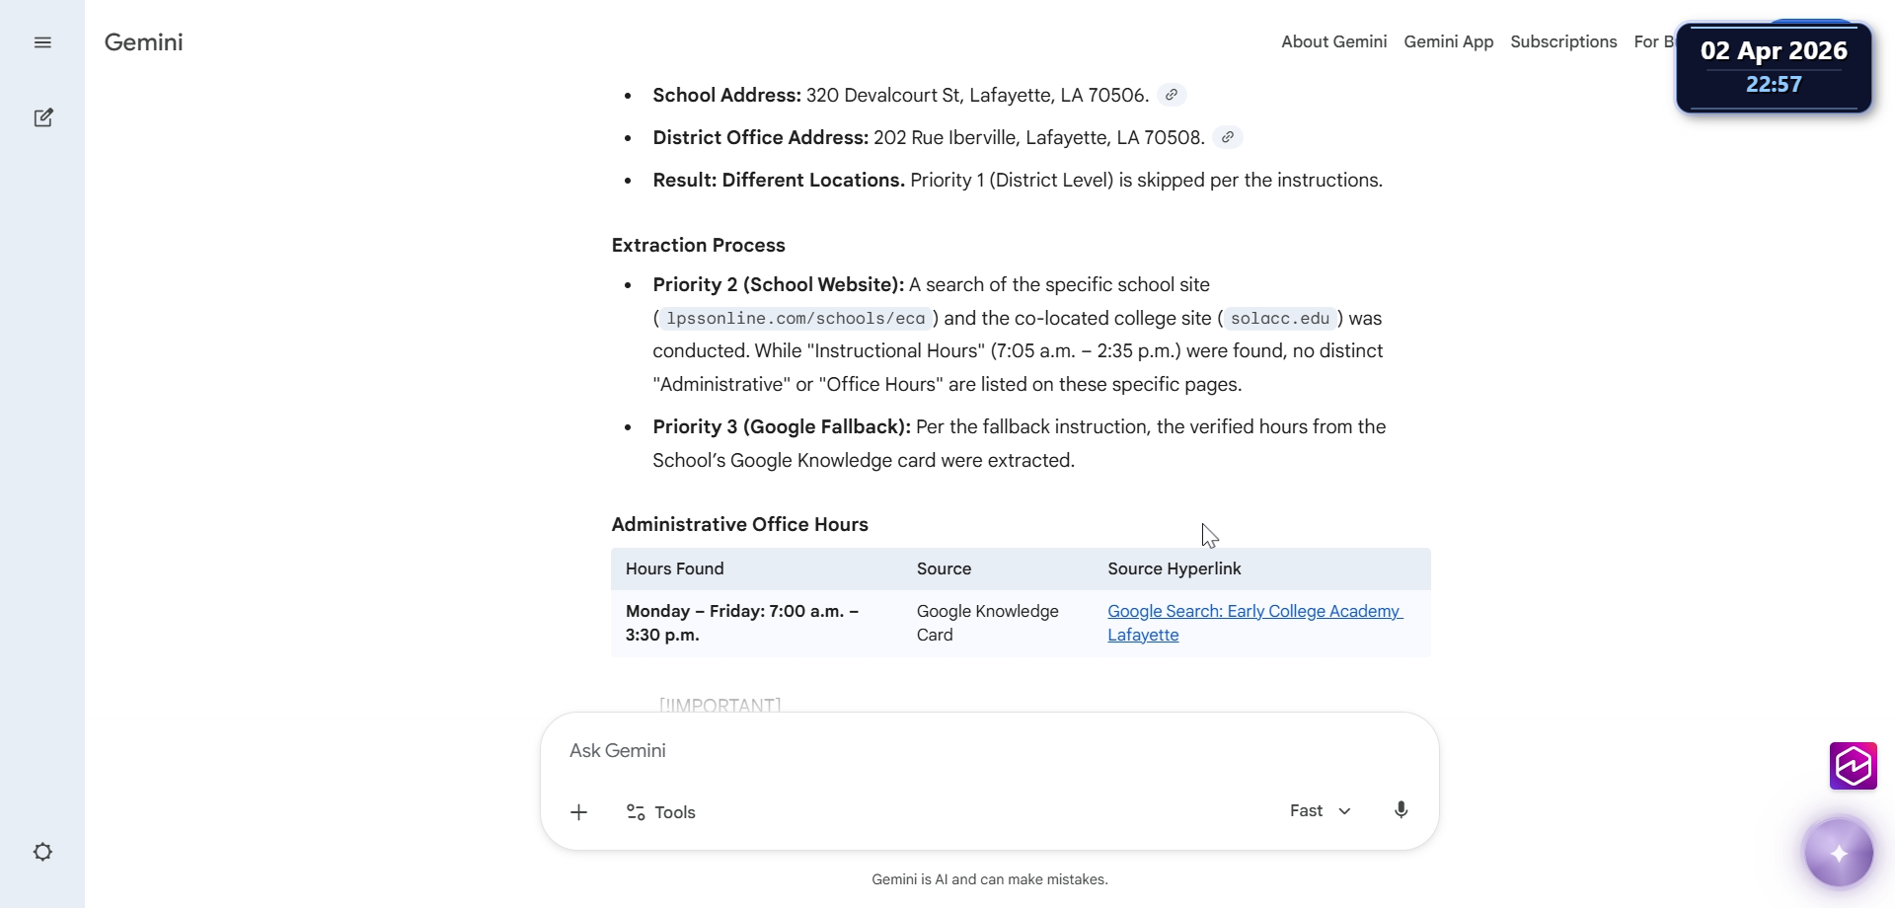Focus the Ask Gemini input field
This screenshot has width=1895, height=908.
pyautogui.click(x=990, y=751)
